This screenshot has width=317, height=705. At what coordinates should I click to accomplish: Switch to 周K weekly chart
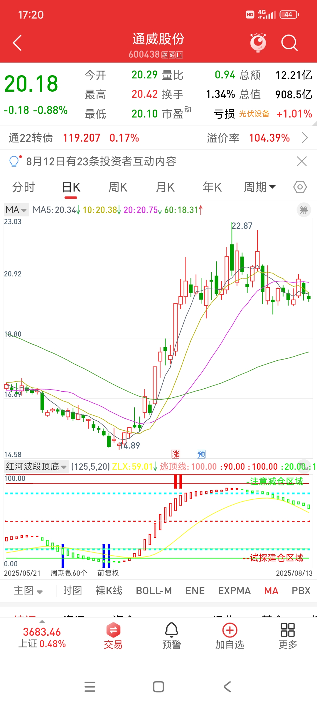(x=118, y=187)
